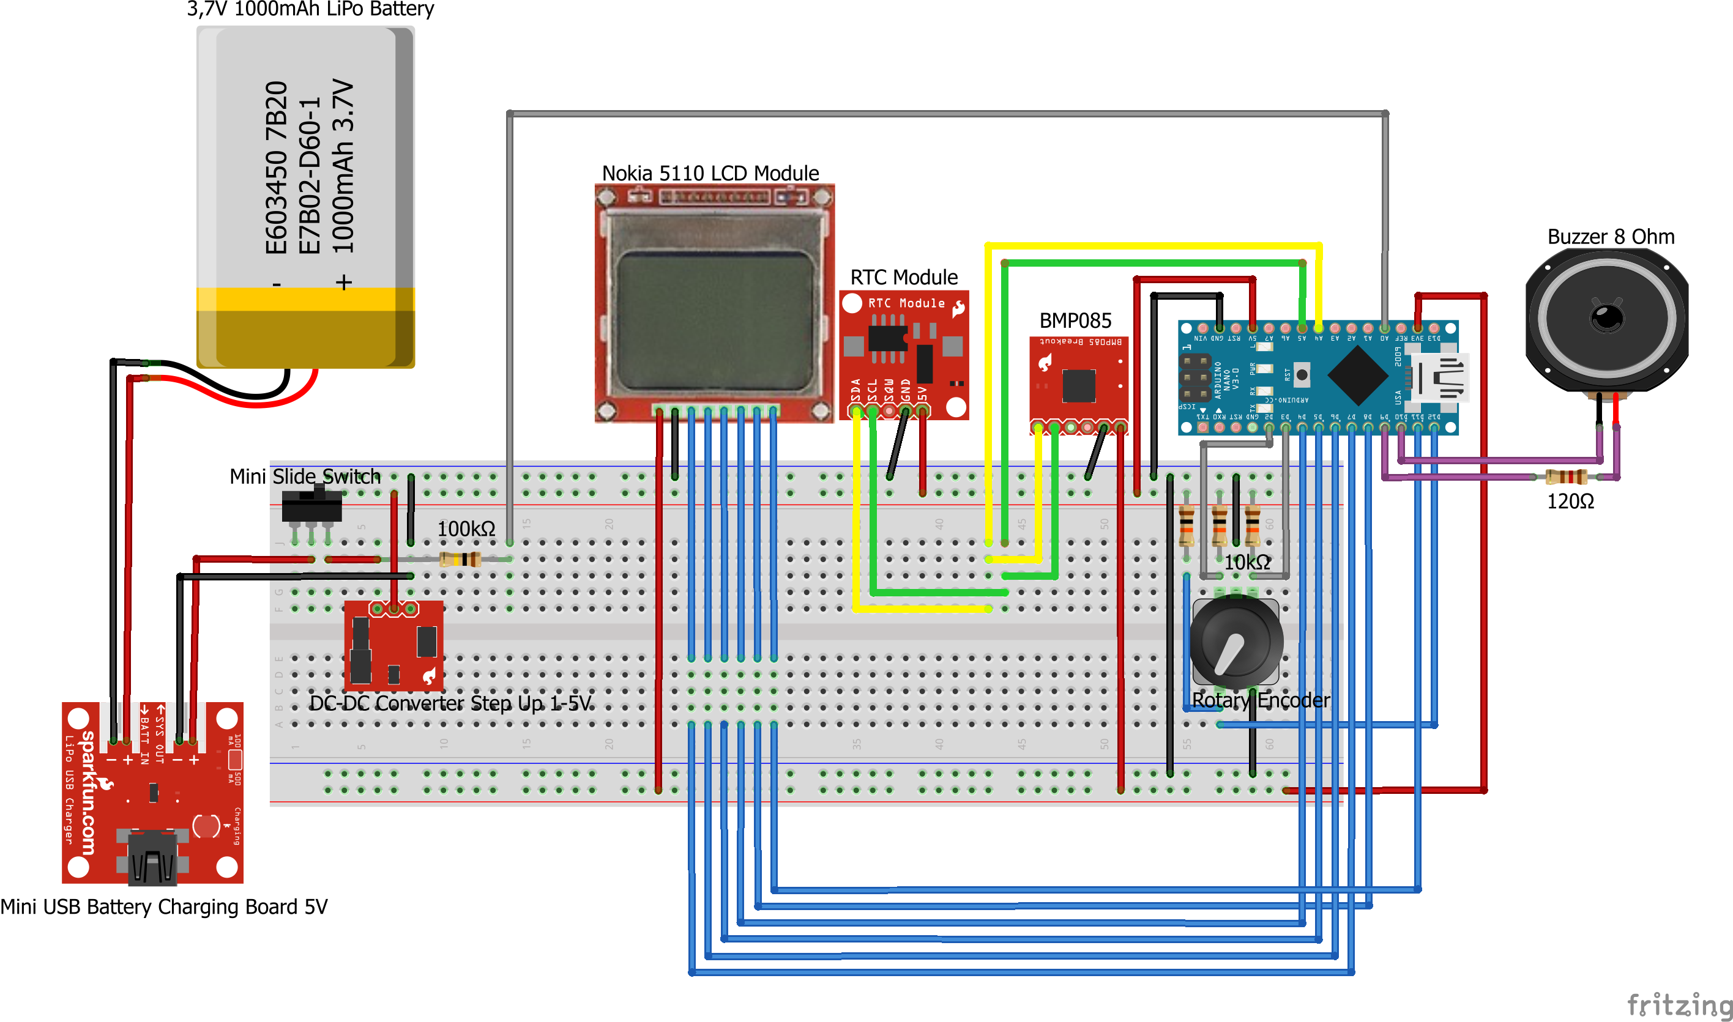Select the DC-DC step up converter
Image resolution: width=1733 pixels, height=1022 pixels.
pyautogui.click(x=393, y=646)
